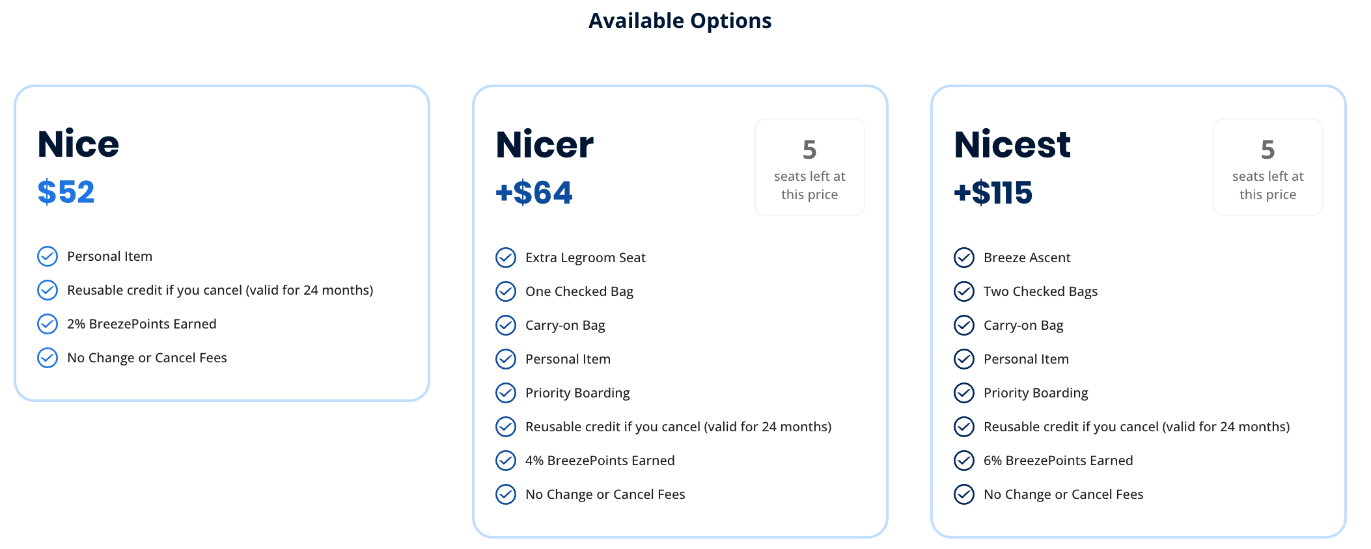The image size is (1371, 549).
Task: Click checkmark by Nice No Change or Cancel Fees
Action: [48, 358]
